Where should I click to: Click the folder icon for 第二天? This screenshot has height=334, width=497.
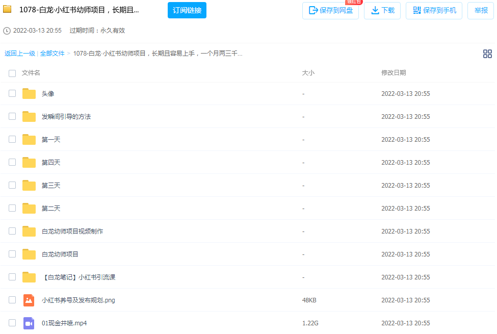(x=29, y=208)
